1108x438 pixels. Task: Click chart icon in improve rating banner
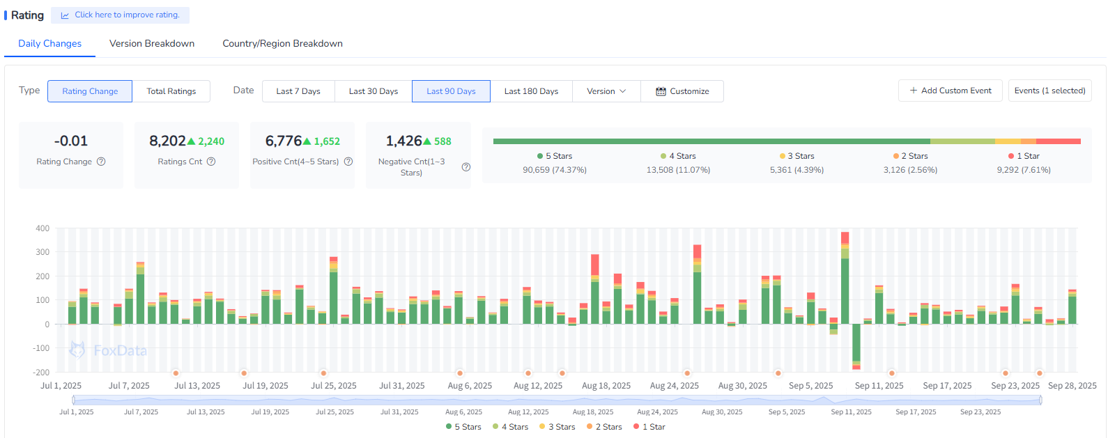(65, 15)
